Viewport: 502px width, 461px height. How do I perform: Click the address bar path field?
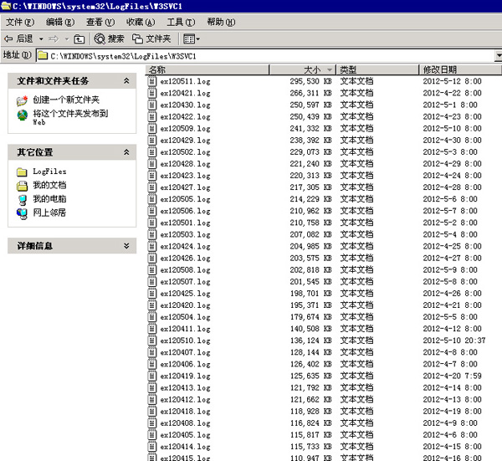point(251,55)
